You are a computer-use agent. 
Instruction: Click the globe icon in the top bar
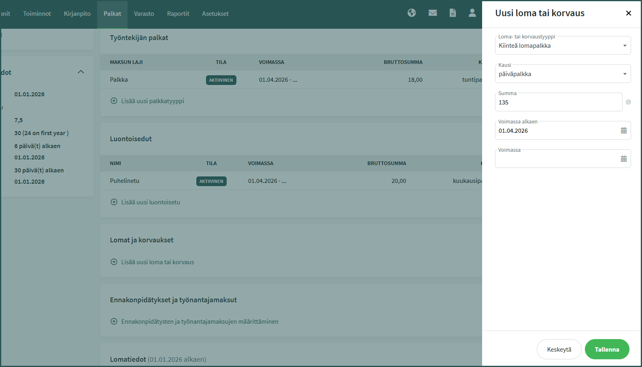coord(412,13)
